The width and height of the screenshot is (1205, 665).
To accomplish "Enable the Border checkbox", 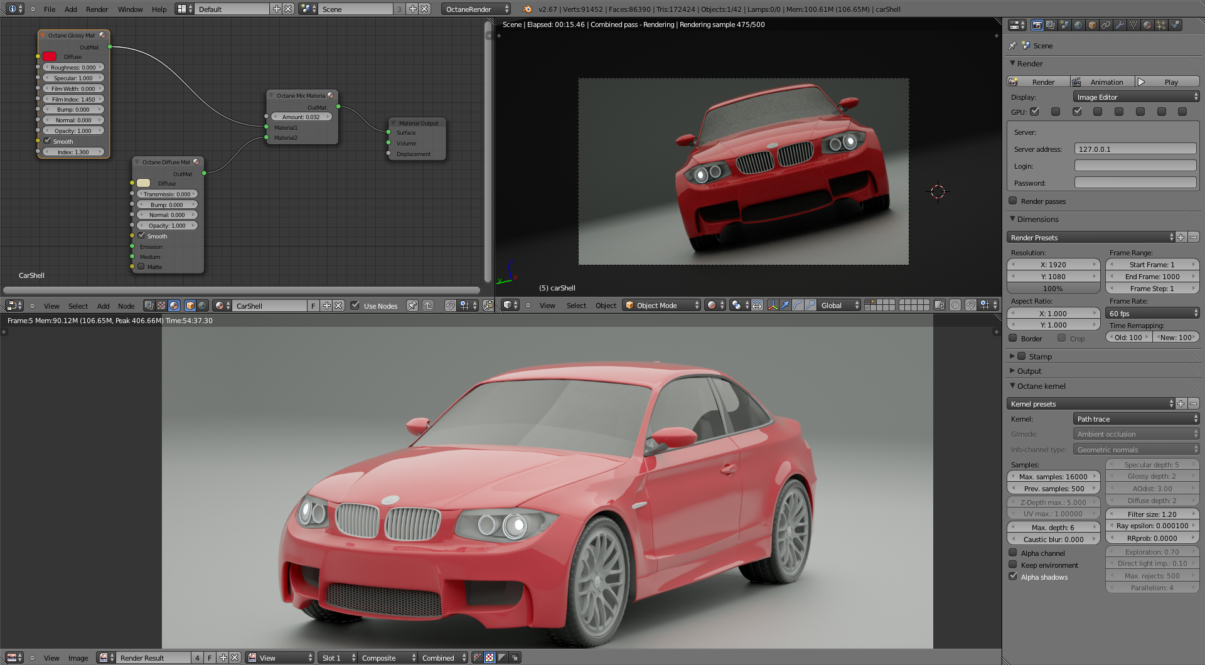I will [x=1012, y=338].
